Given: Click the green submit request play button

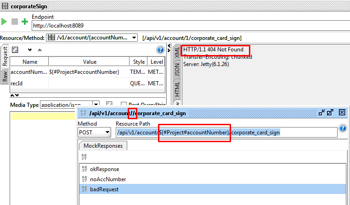Looking at the screenshot, I should [x=5, y=22].
